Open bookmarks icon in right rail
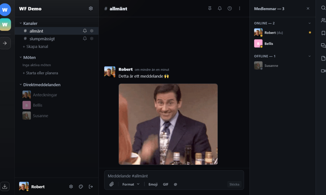 (x=323, y=33)
